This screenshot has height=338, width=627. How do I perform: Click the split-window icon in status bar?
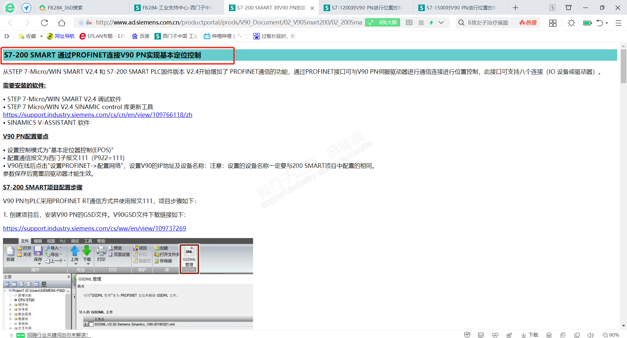click(x=577, y=335)
